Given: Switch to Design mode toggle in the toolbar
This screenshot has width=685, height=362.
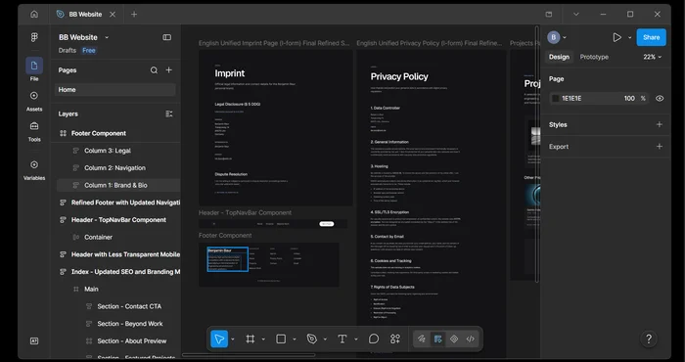Looking at the screenshot, I should [x=437, y=339].
